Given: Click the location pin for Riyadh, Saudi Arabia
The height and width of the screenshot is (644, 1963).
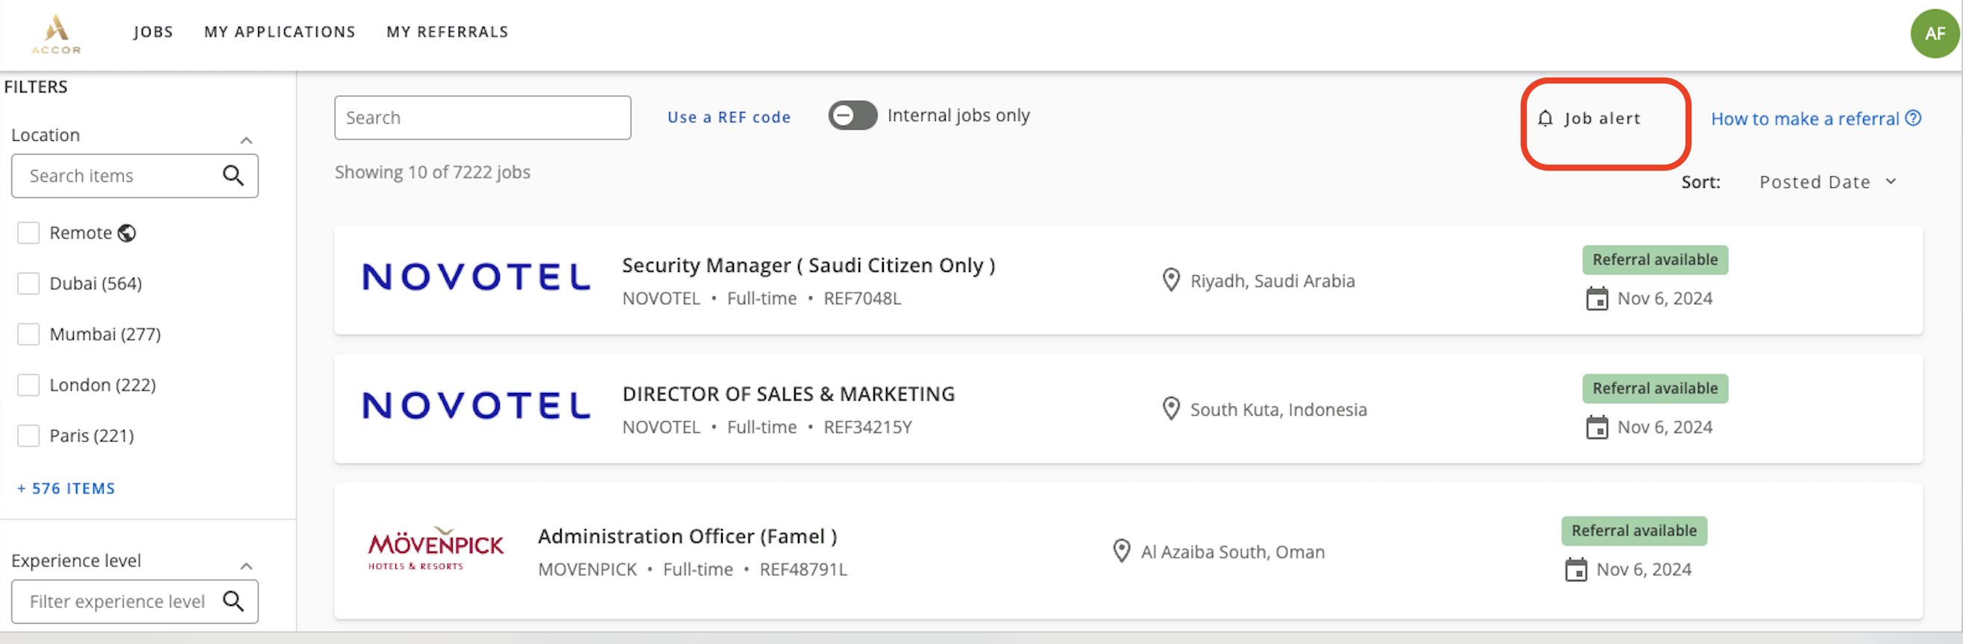Looking at the screenshot, I should (1171, 280).
